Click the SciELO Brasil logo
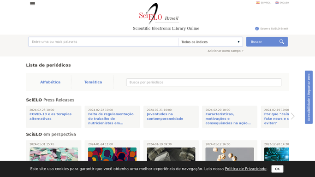The width and height of the screenshot is (315, 177). tap(159, 13)
